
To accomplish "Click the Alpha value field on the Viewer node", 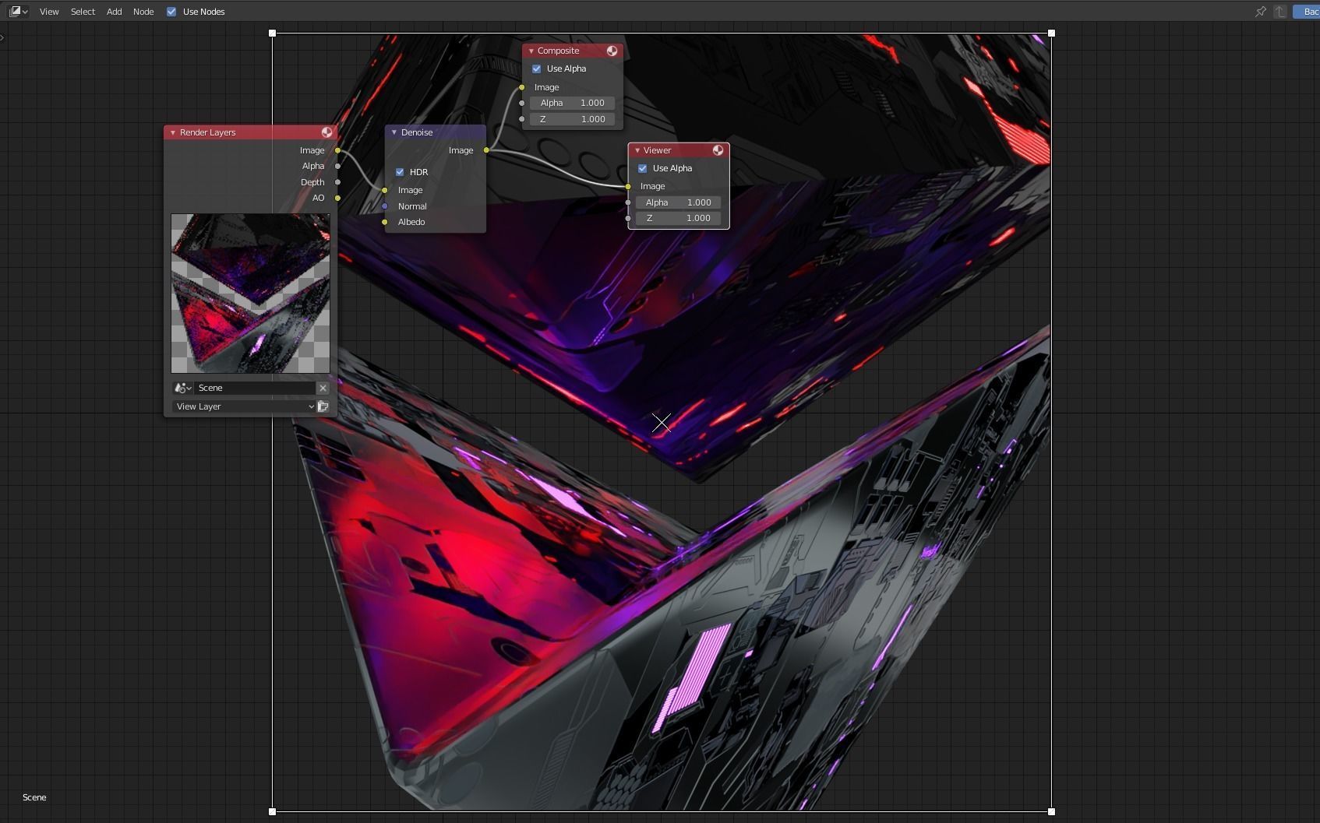I will (677, 202).
